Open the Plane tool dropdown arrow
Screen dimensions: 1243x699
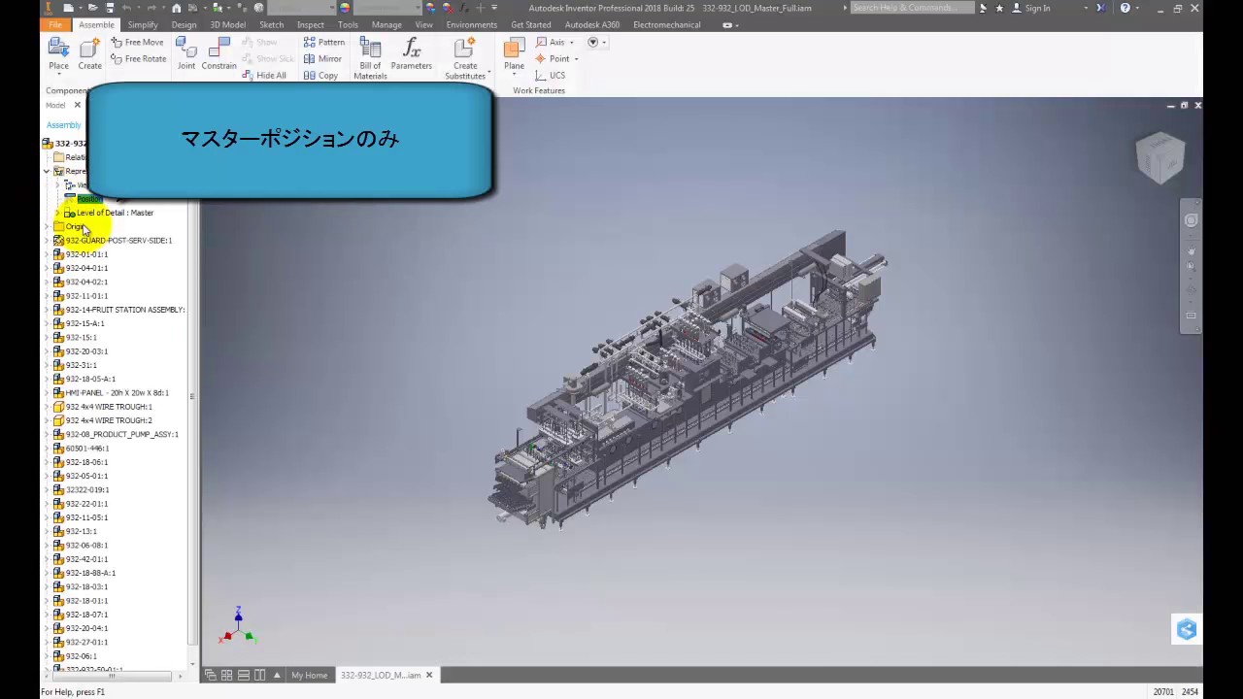pos(514,74)
